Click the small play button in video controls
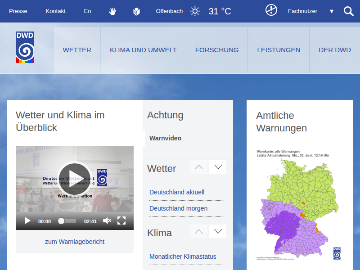360x270 pixels. point(27,221)
